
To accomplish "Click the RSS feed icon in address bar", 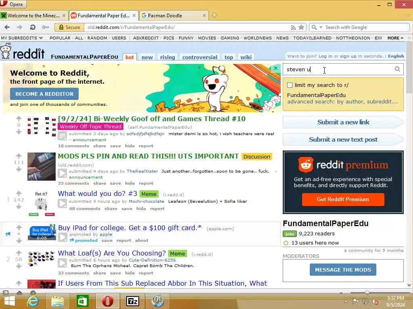I will (293, 27).
